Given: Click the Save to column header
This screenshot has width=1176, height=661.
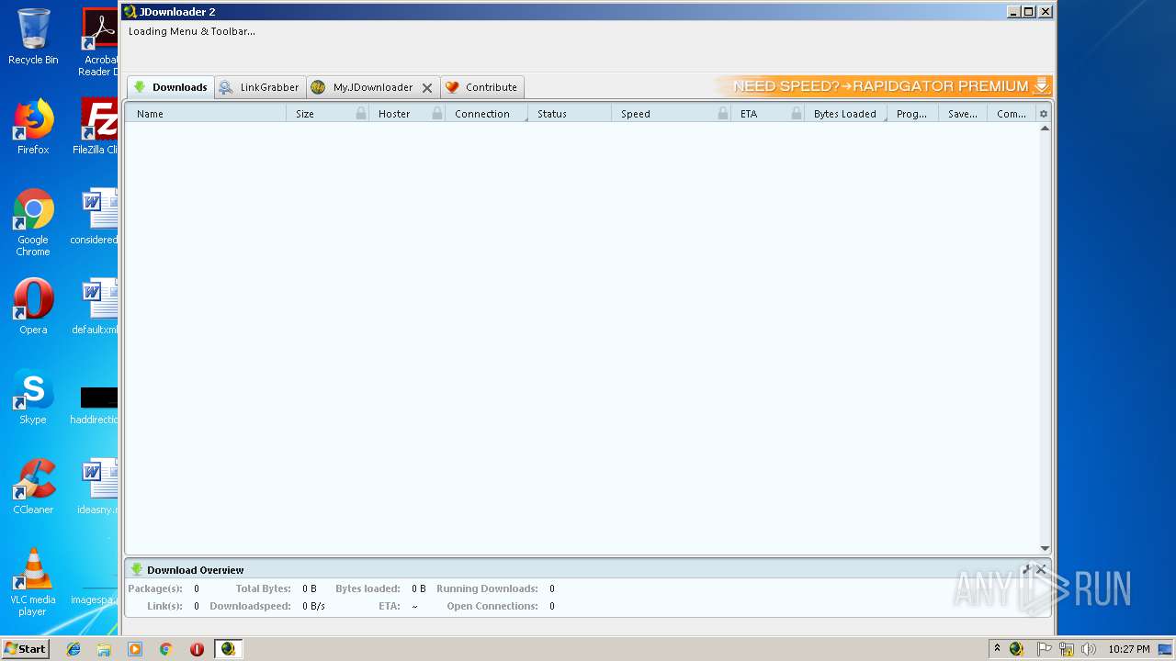Looking at the screenshot, I should point(963,114).
